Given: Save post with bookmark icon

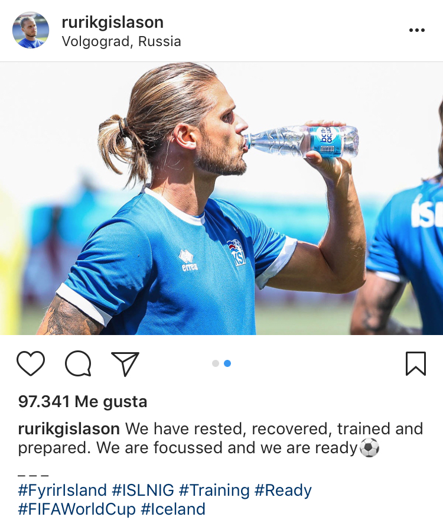Looking at the screenshot, I should click(415, 363).
